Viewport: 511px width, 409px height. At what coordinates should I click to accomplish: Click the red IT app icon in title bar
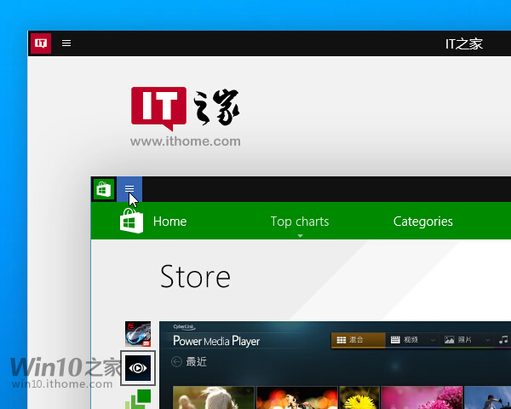(x=40, y=43)
